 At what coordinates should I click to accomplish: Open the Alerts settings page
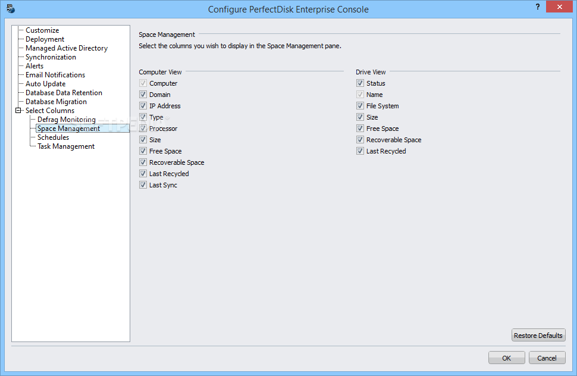tap(35, 66)
